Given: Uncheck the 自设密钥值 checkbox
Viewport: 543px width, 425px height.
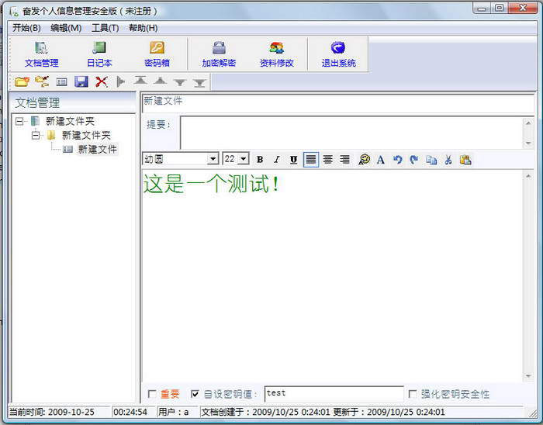Looking at the screenshot, I should 195,394.
